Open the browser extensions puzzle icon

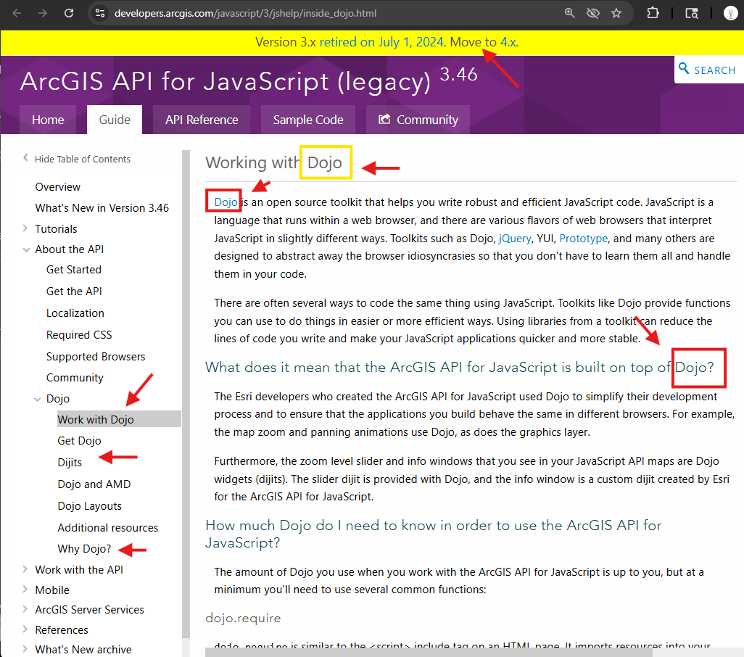(x=653, y=13)
